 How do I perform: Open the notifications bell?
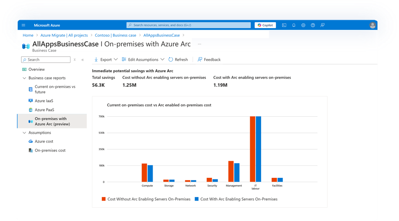pos(294,25)
